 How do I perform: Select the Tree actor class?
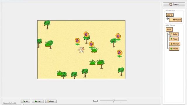[174, 39]
